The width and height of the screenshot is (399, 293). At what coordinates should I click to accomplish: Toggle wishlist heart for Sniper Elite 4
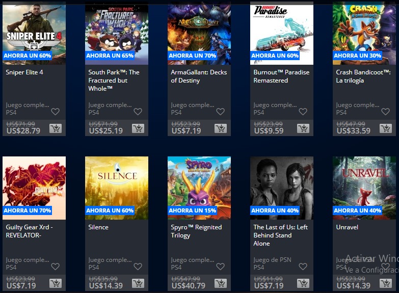[x=55, y=112]
